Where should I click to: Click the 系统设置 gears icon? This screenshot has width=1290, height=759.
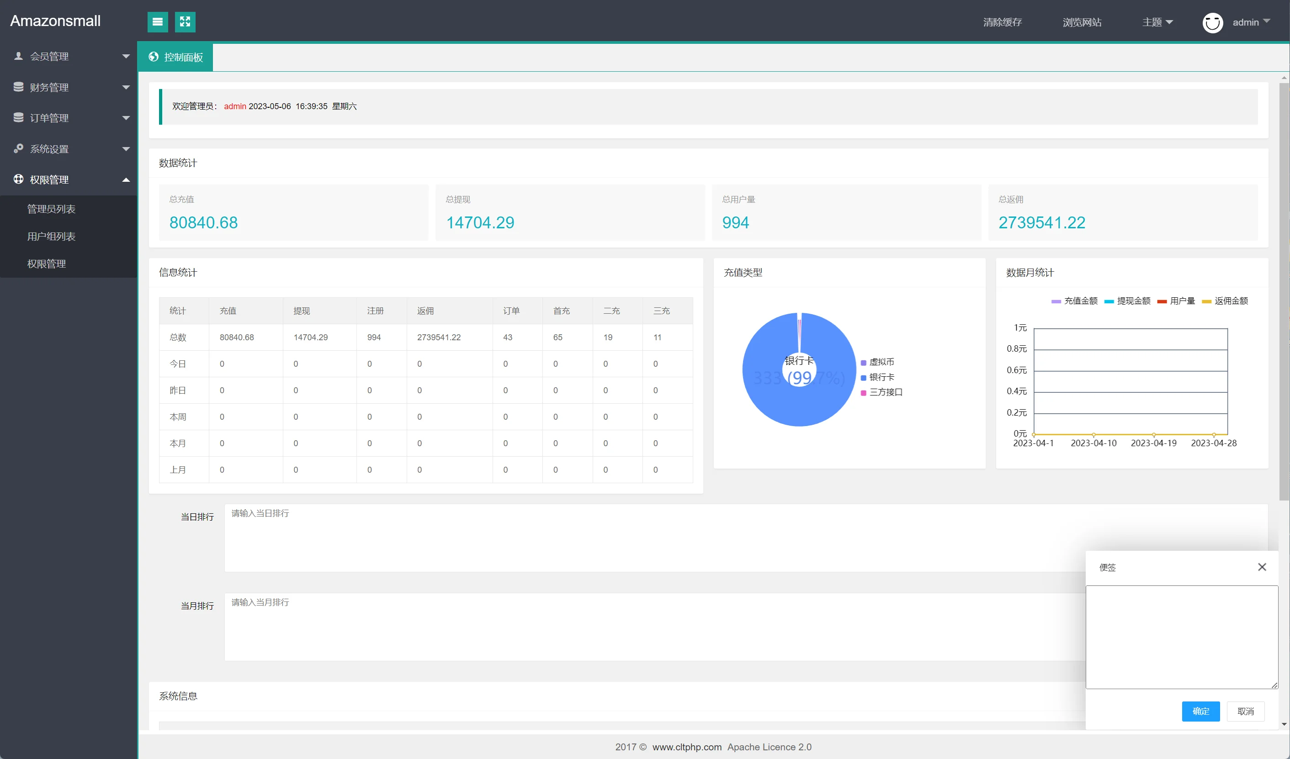pos(18,149)
